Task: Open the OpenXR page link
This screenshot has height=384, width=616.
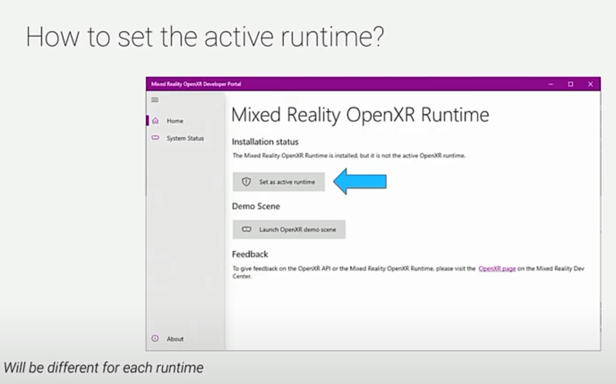Action: 497,269
